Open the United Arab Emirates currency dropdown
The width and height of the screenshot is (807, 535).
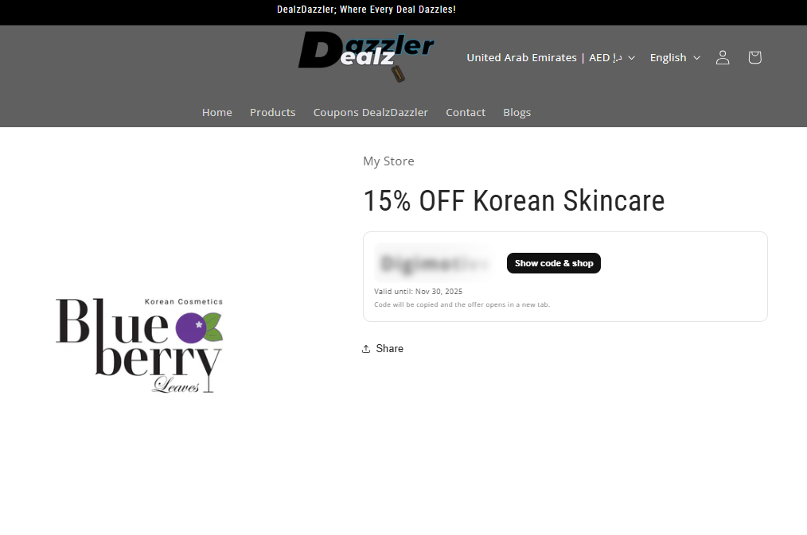(551, 57)
